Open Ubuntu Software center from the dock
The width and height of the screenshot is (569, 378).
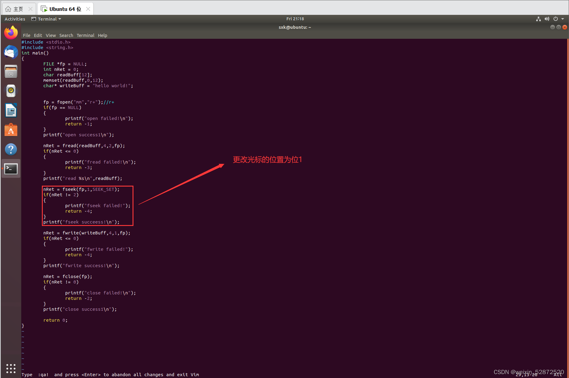click(11, 130)
